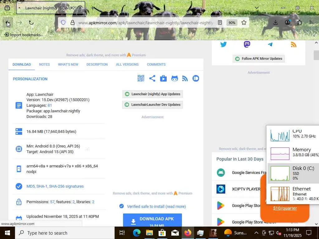
Task: Open APKMirror Twitter profile icon
Action: coord(223,44)
